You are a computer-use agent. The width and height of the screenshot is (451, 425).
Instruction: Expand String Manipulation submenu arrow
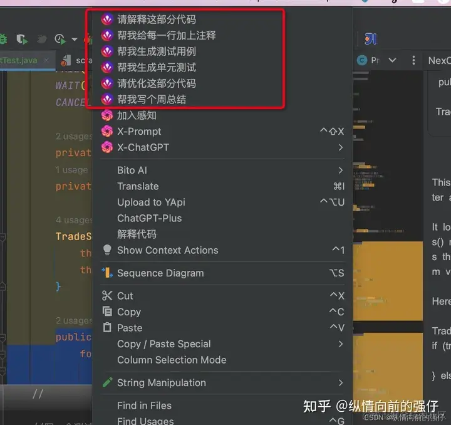point(341,383)
